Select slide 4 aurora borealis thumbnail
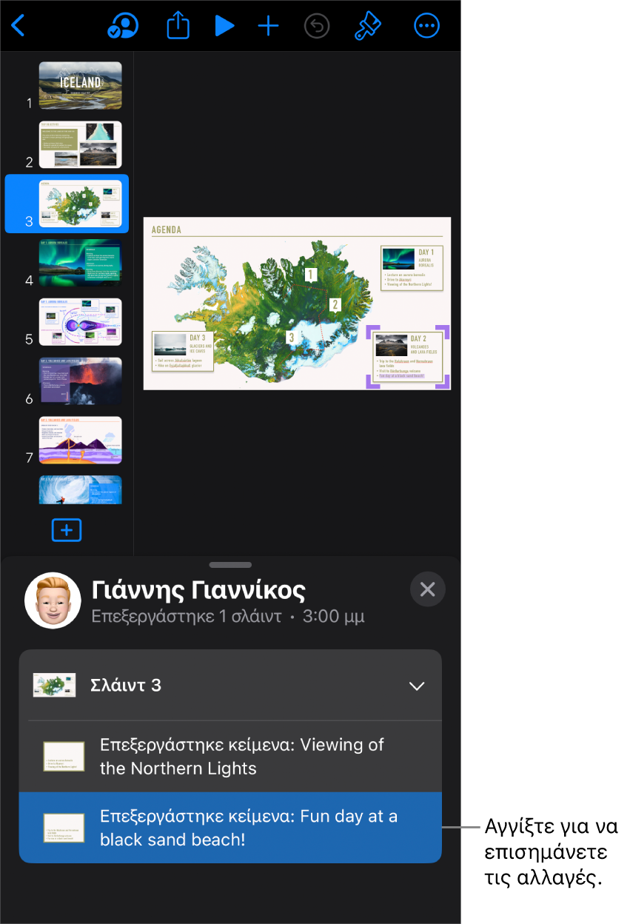The width and height of the screenshot is (630, 924). (x=80, y=263)
